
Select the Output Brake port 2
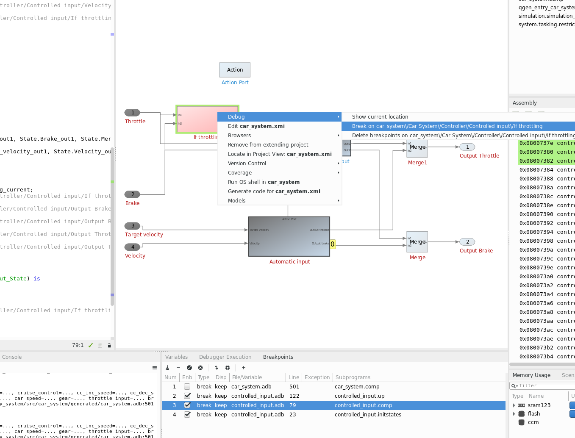[x=467, y=242]
